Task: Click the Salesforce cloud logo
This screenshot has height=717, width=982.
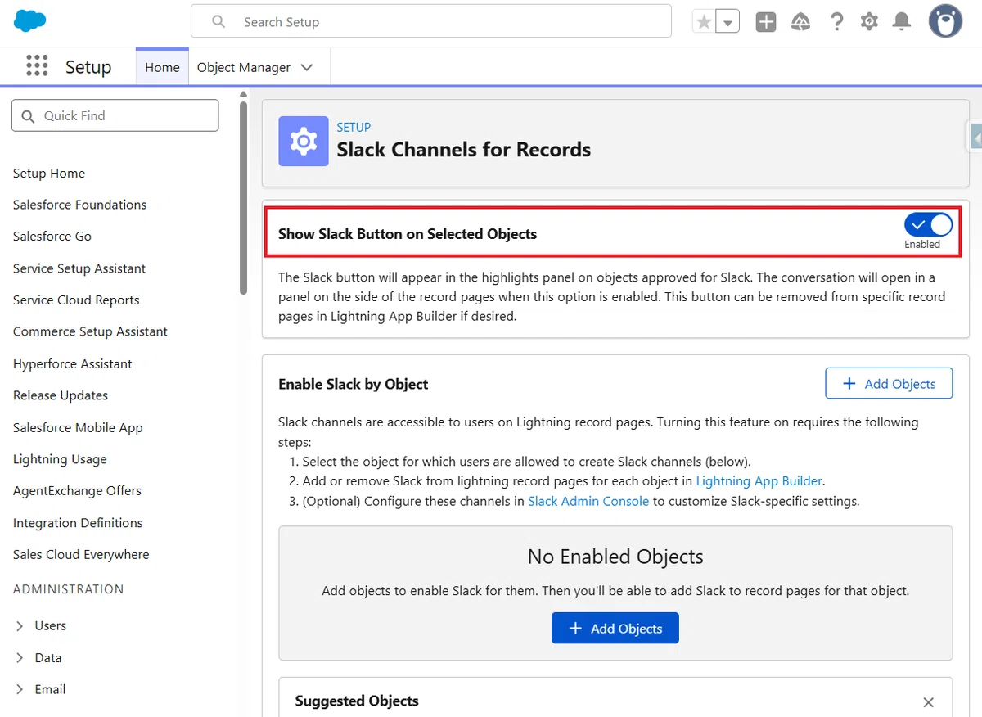Action: click(x=30, y=21)
